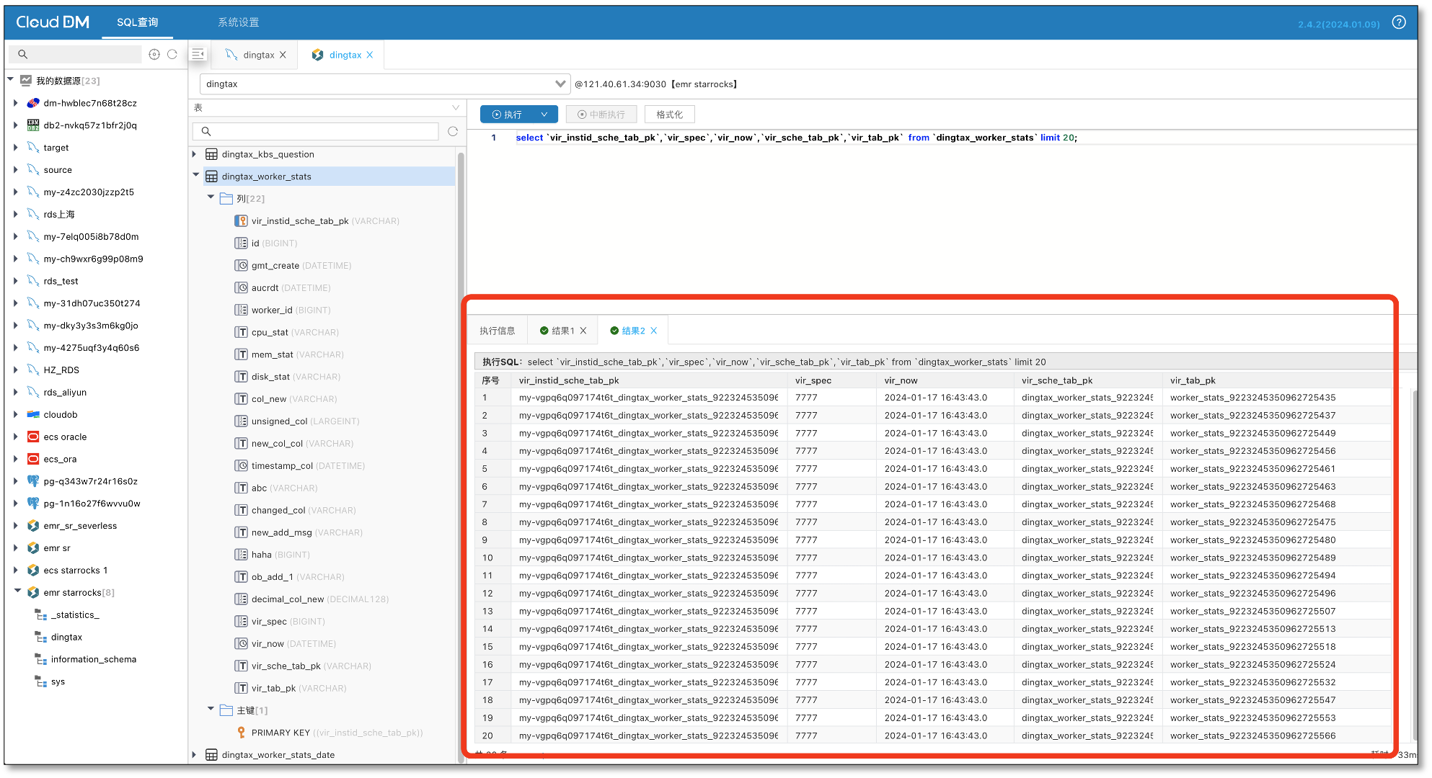Click the 列[22] folder icon
The height and width of the screenshot is (778, 1432).
pos(226,198)
